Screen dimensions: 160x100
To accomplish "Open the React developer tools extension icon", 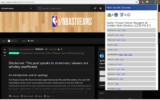I will pos(152,2).
